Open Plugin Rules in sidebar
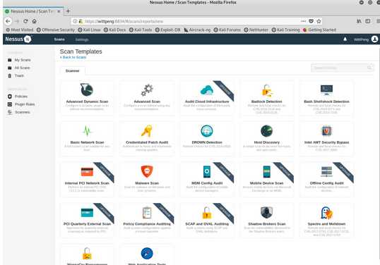 pos(21,104)
